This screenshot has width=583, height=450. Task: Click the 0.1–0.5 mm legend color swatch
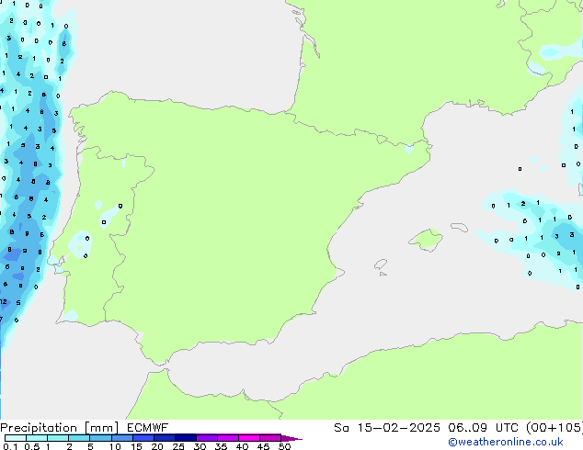click(x=16, y=438)
